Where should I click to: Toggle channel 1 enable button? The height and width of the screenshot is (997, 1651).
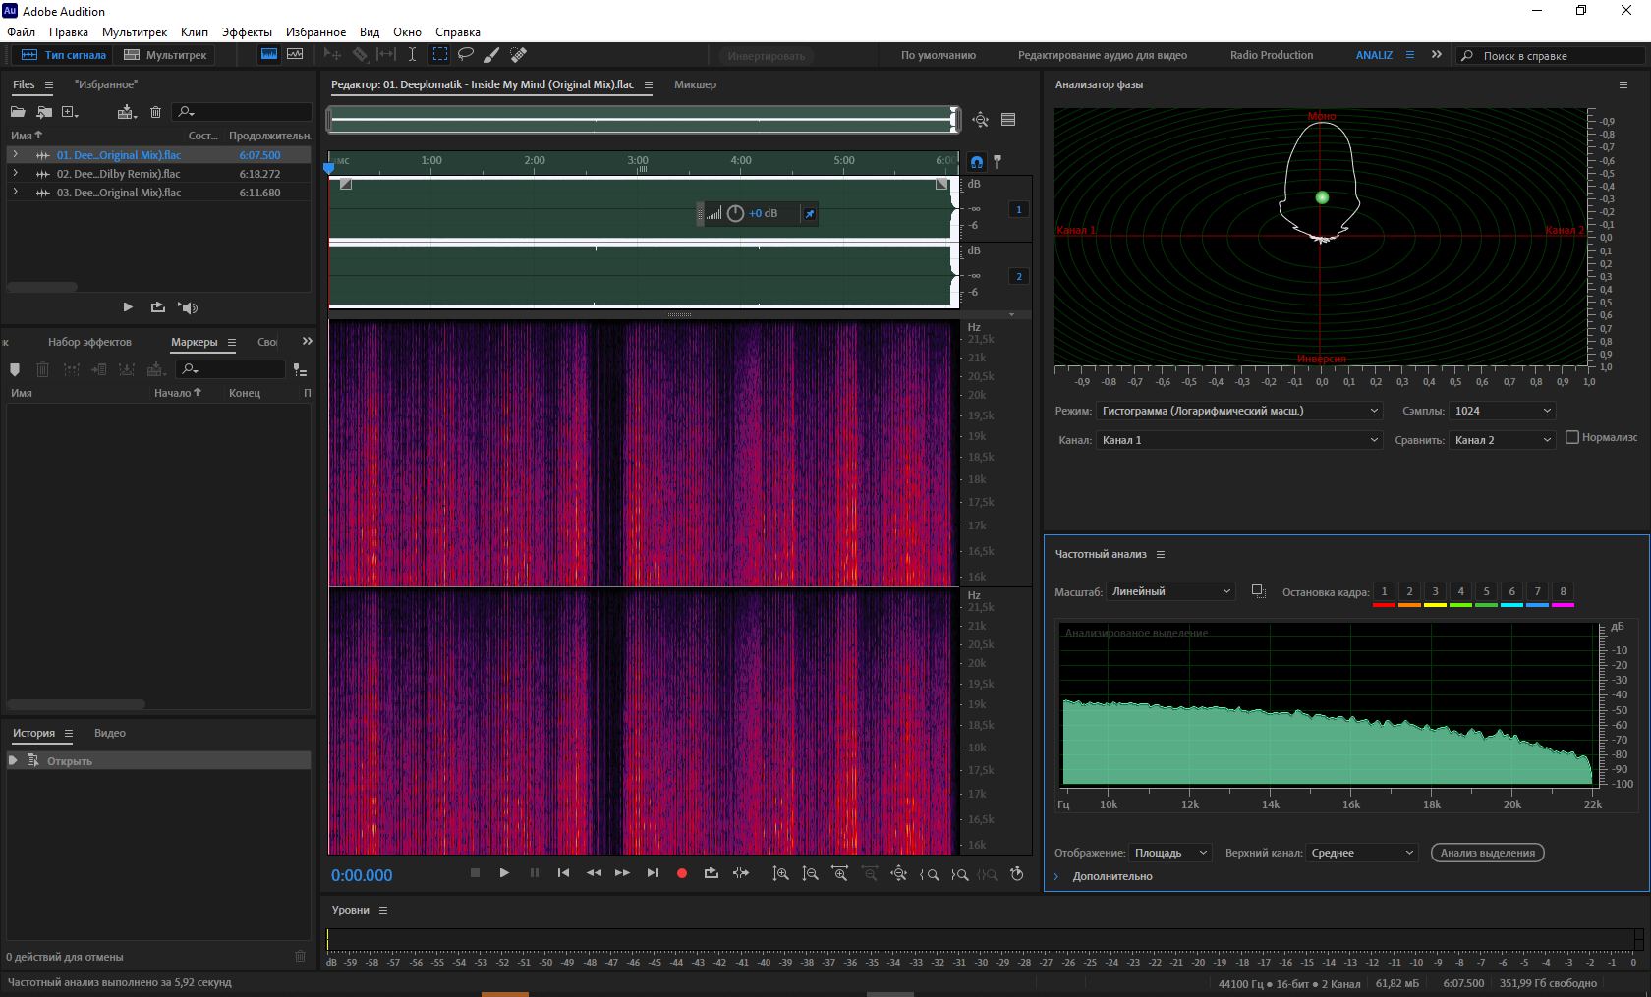tap(1018, 209)
